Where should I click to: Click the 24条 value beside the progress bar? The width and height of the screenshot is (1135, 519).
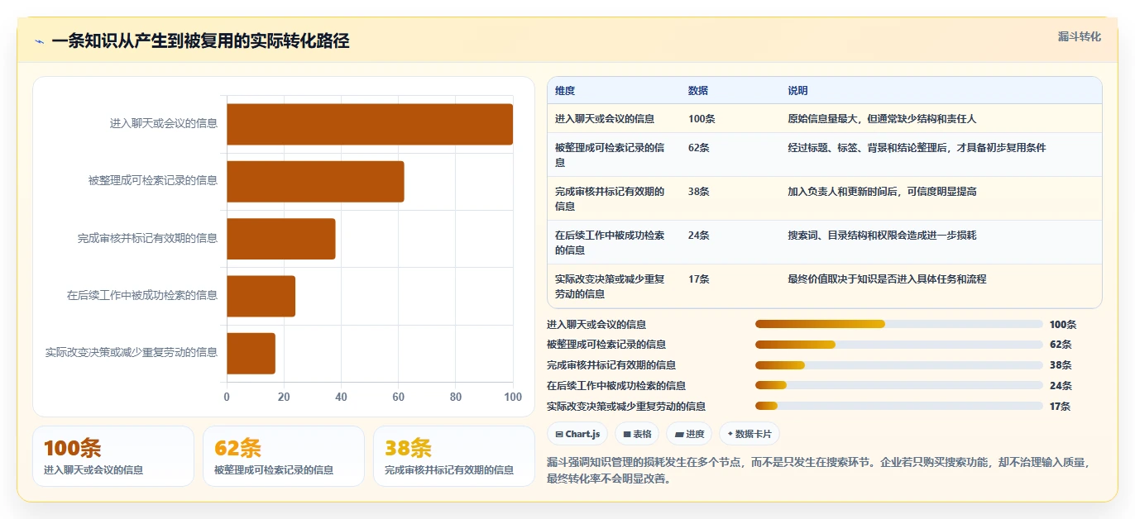1061,386
